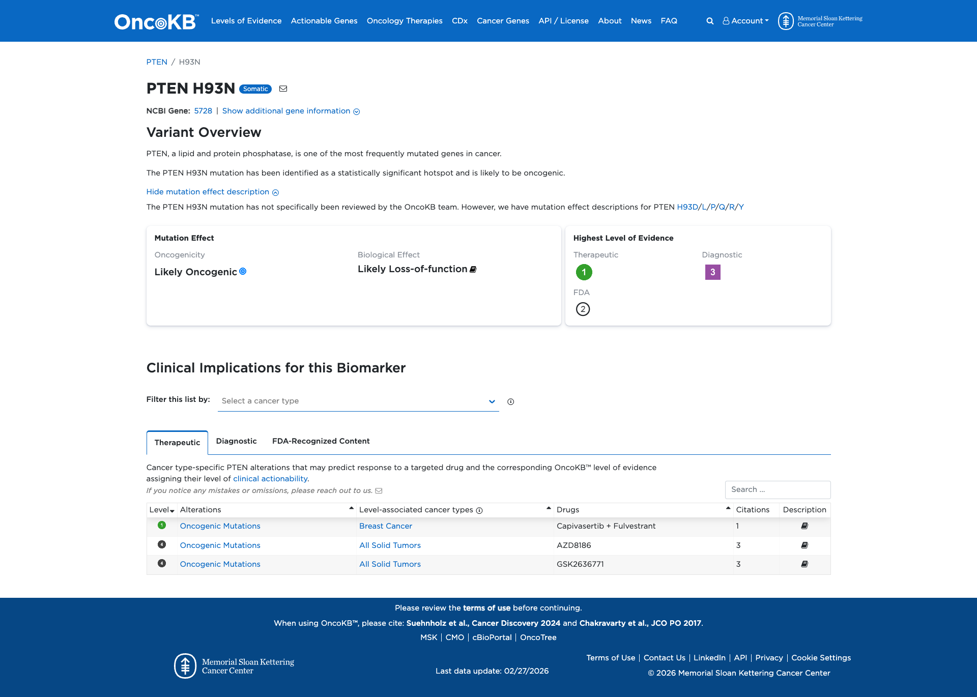This screenshot has height=697, width=977.
Task: Click the green Level 1 therapeutic badge
Action: click(584, 272)
